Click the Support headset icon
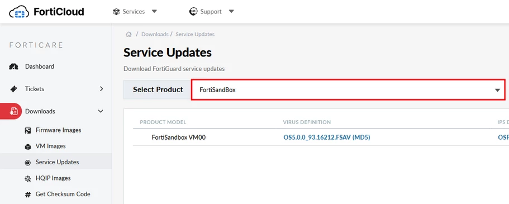Viewport: 509px width, 204px height. 193,12
